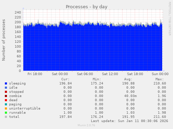Select the 'total' legend label

14,117
